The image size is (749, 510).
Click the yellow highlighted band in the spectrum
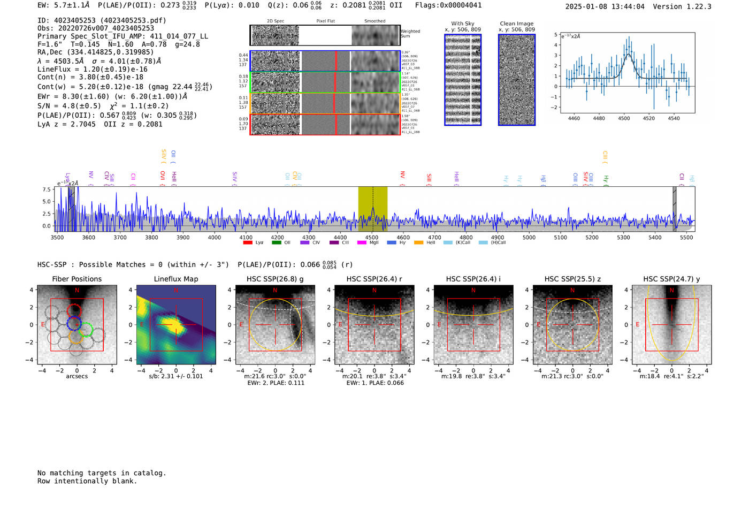[373, 209]
